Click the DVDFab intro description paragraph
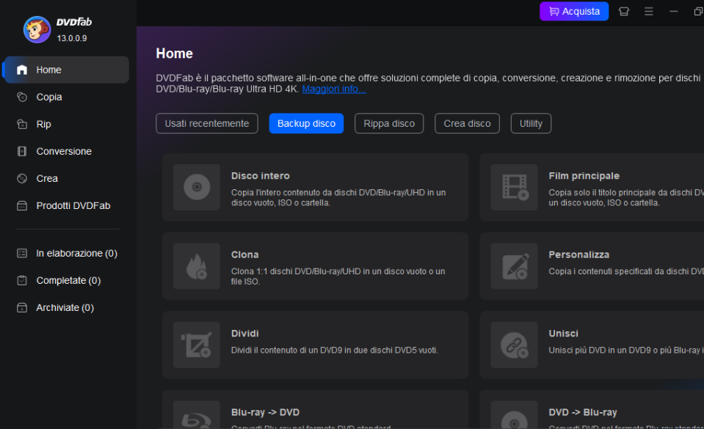 [429, 84]
